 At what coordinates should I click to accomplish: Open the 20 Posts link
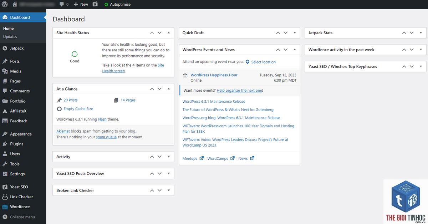71,100
